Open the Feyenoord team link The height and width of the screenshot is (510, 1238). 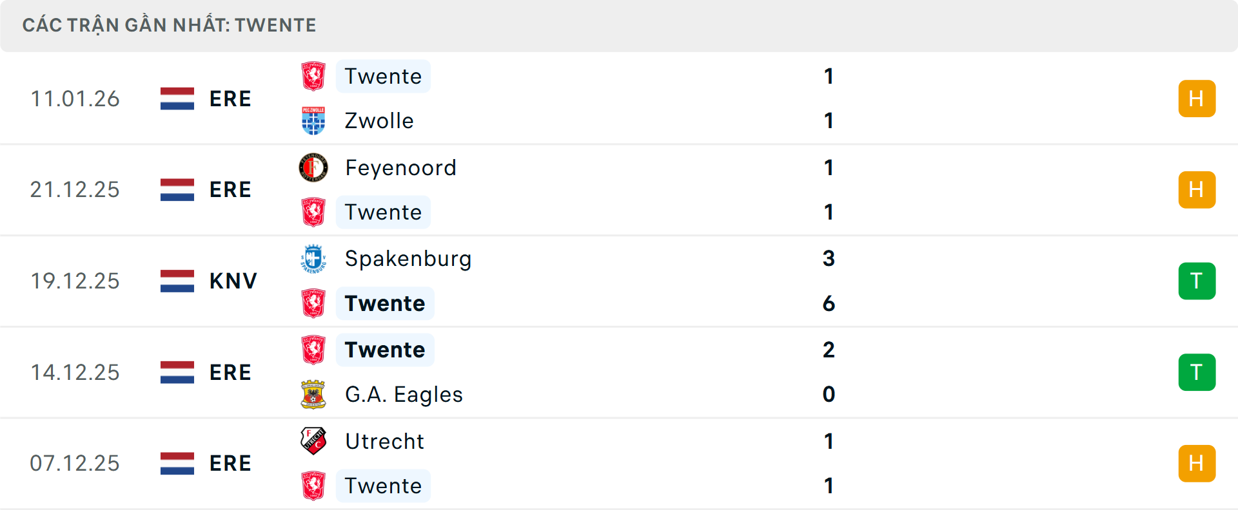400,168
